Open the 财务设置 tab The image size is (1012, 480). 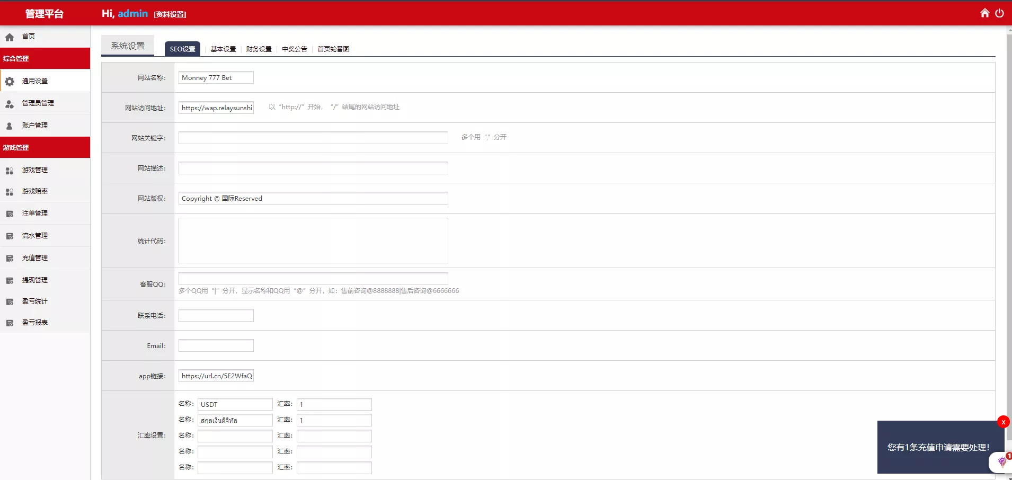point(259,49)
